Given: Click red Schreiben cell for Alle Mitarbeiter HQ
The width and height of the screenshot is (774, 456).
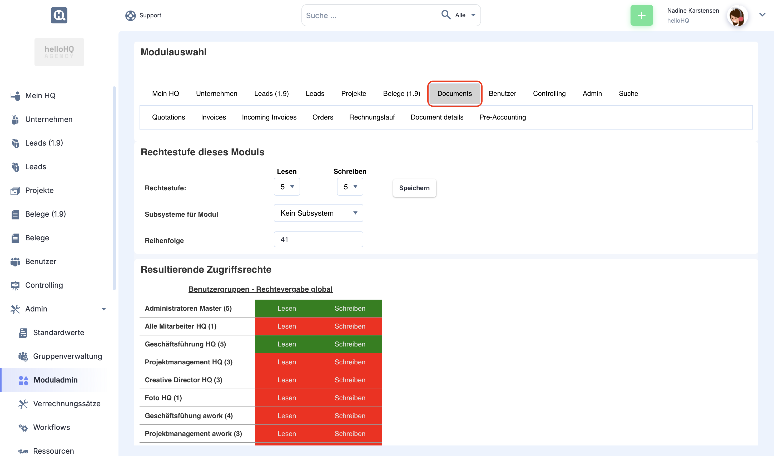Looking at the screenshot, I should click(x=350, y=326).
